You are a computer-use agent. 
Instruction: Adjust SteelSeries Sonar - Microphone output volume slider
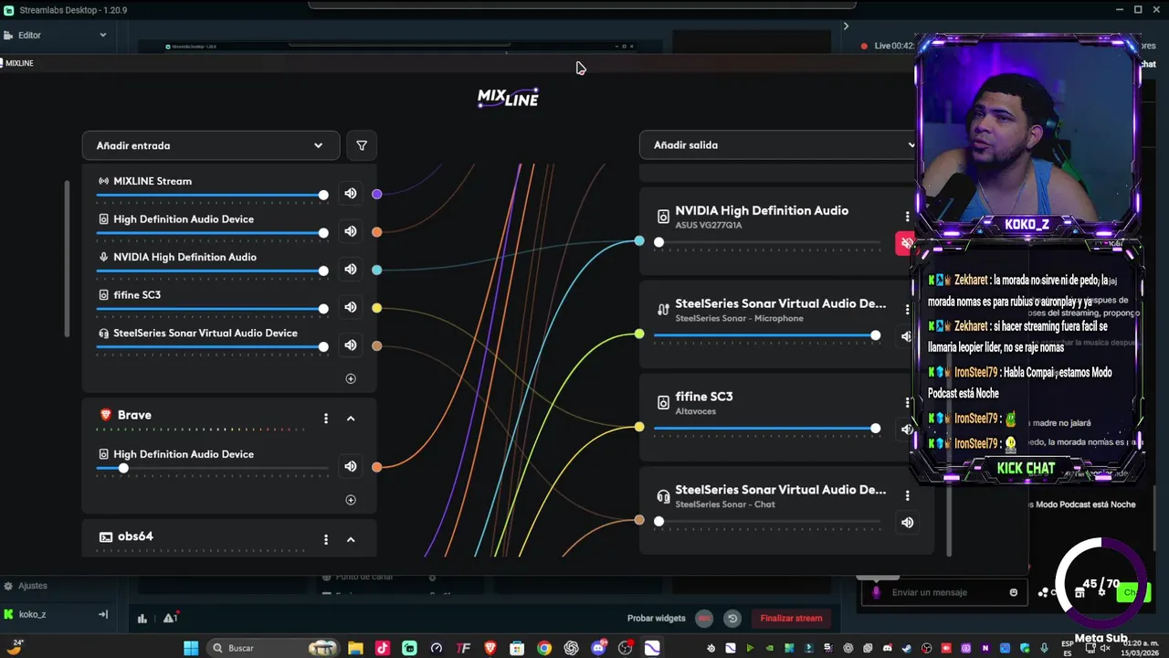767,335
